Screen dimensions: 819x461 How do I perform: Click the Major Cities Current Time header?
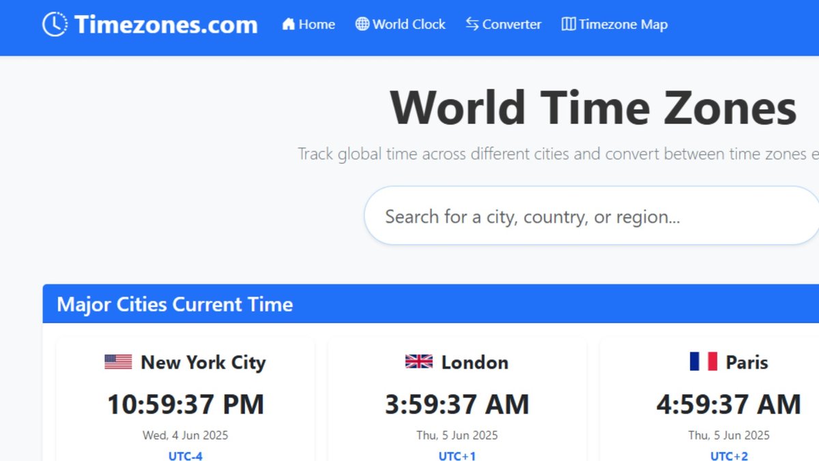(x=174, y=304)
